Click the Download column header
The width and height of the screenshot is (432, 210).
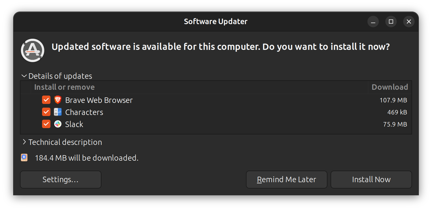tap(390, 87)
